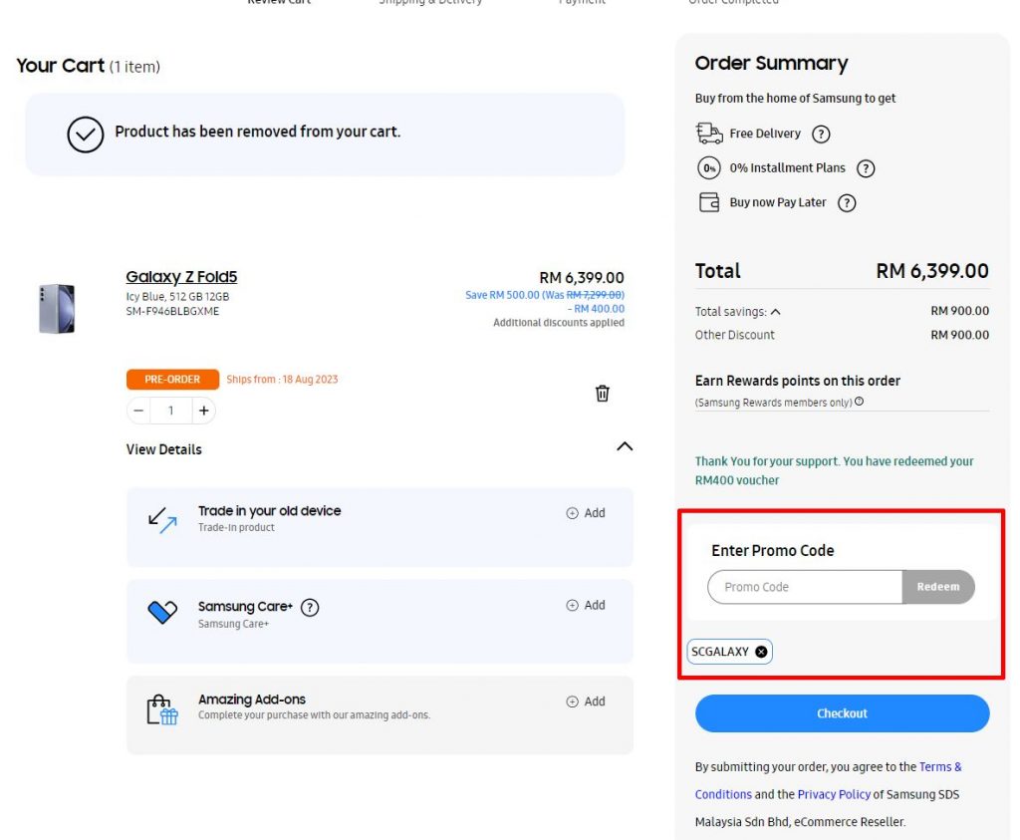1020x840 pixels.
Task: Delete item with the trash can icon
Action: pos(602,393)
